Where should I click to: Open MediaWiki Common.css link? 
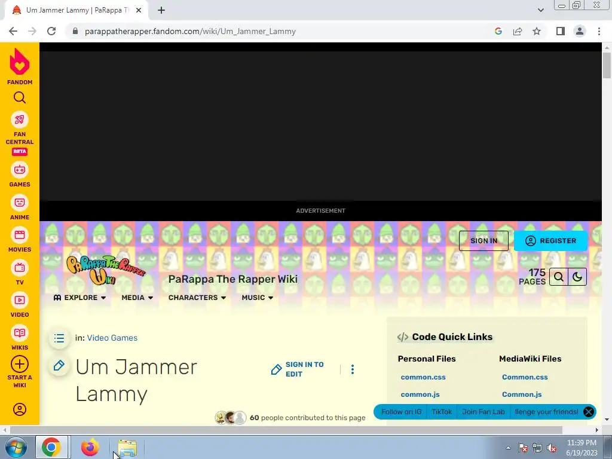tap(525, 377)
